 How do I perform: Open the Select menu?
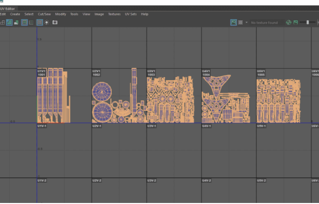29,14
